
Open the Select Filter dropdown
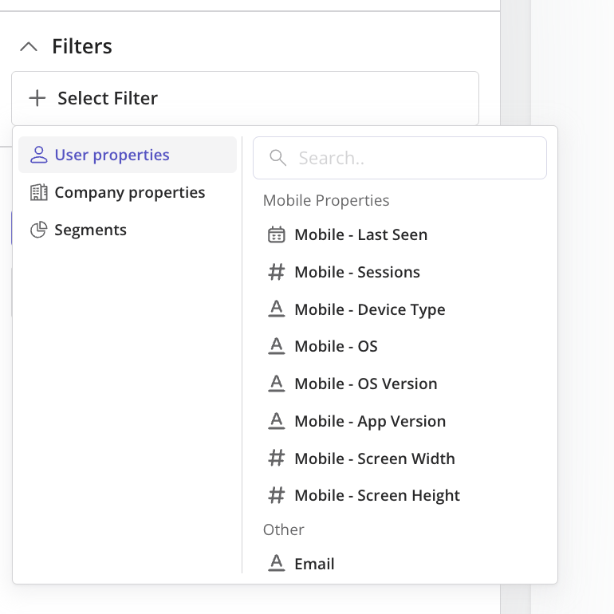(245, 98)
